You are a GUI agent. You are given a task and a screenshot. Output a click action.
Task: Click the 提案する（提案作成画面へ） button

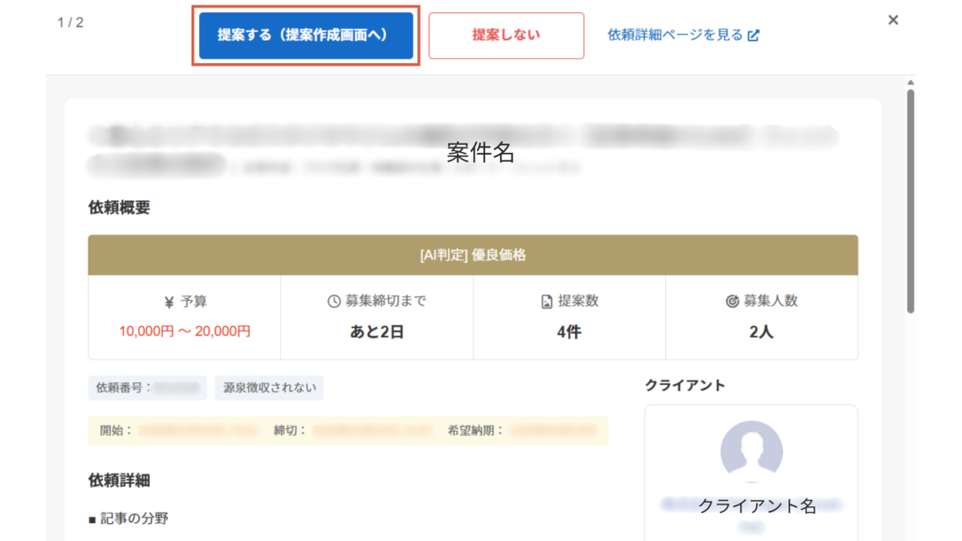click(x=305, y=36)
